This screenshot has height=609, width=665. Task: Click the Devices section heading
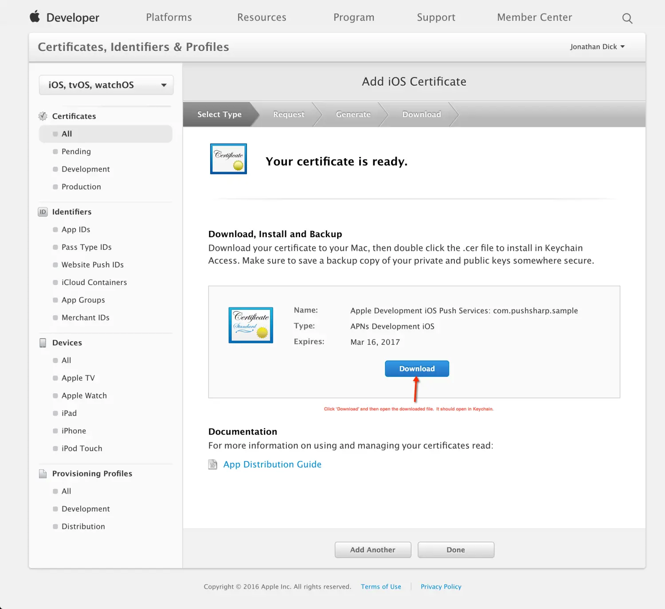point(67,343)
